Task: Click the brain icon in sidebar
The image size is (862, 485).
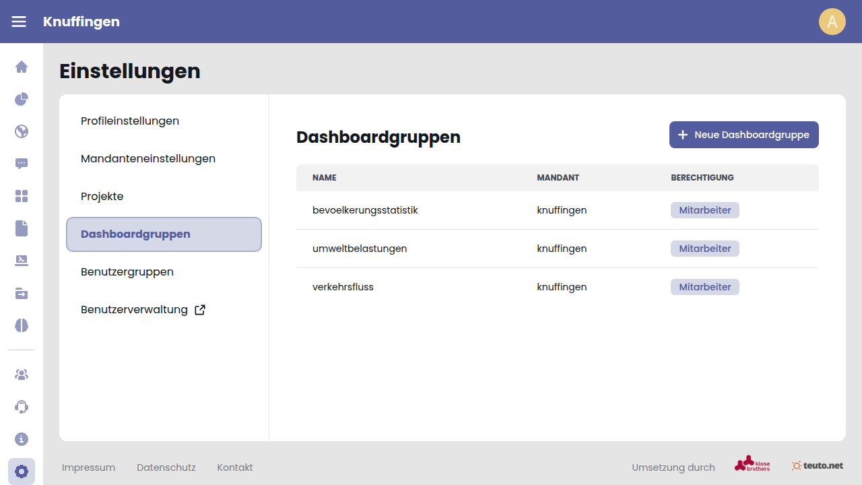Action: [x=22, y=325]
